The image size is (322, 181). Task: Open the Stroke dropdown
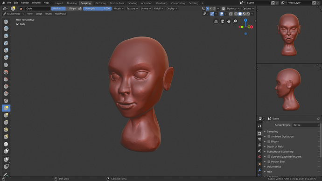click(146, 8)
